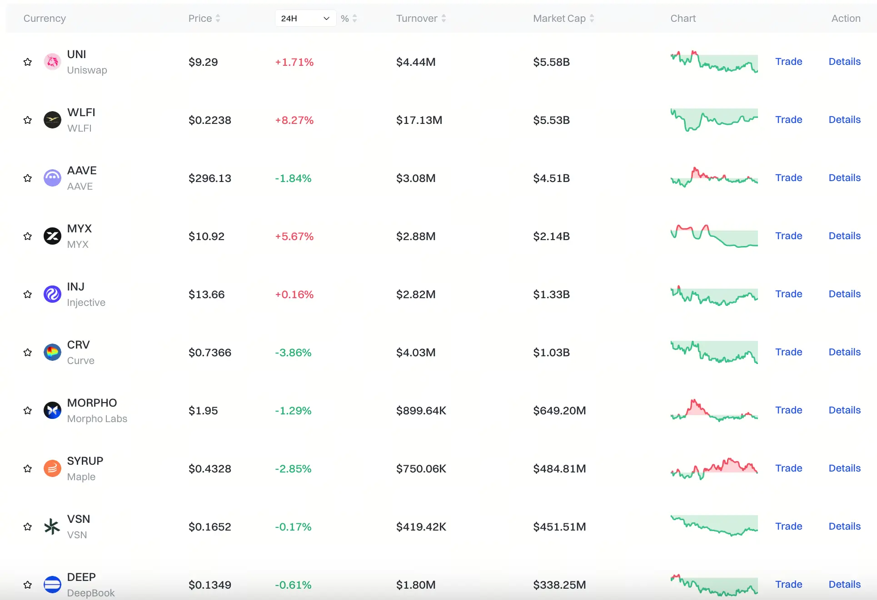
Task: Toggle the DEEP favorite star
Action: (28, 585)
